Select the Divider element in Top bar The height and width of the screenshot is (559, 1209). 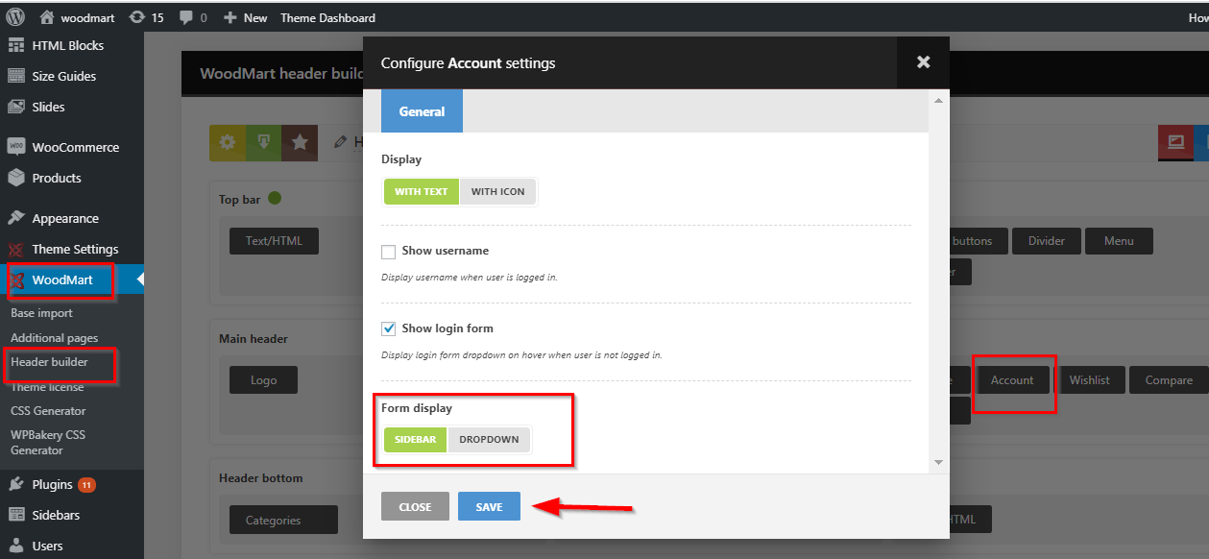click(1046, 241)
